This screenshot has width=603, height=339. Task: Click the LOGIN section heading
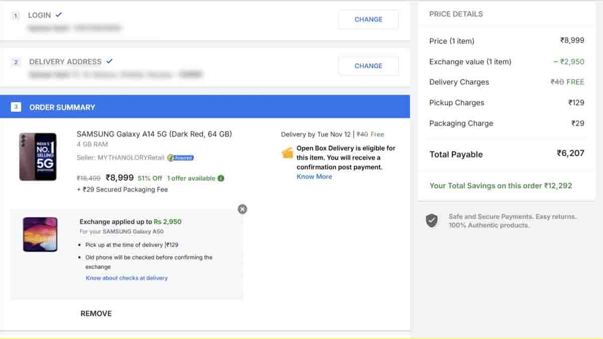39,16
